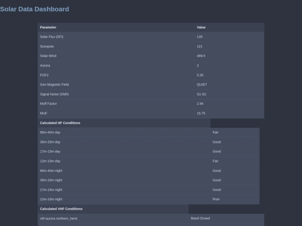Click the 17m-15m night band label
Viewport: 302px width, 226px height.
pos(51,190)
